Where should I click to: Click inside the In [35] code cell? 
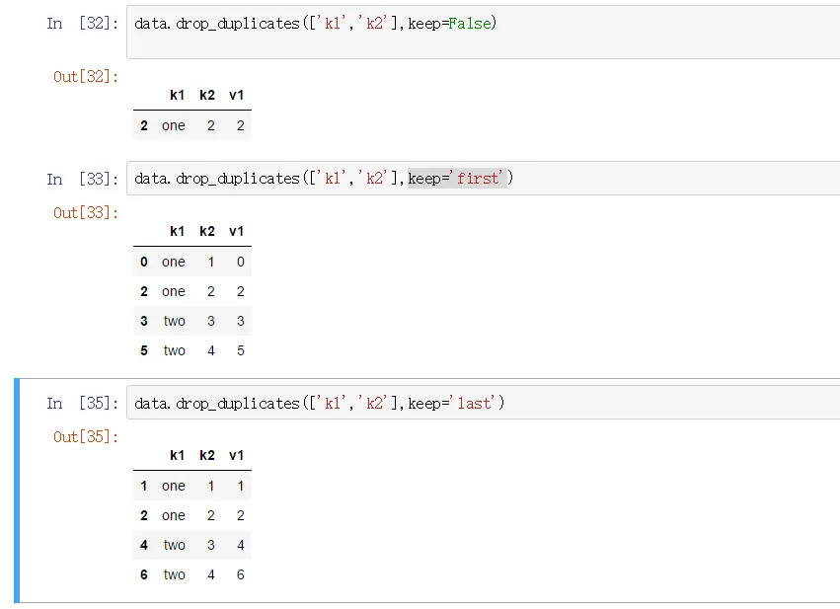click(484, 403)
